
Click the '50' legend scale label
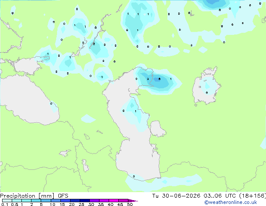pos(130,204)
